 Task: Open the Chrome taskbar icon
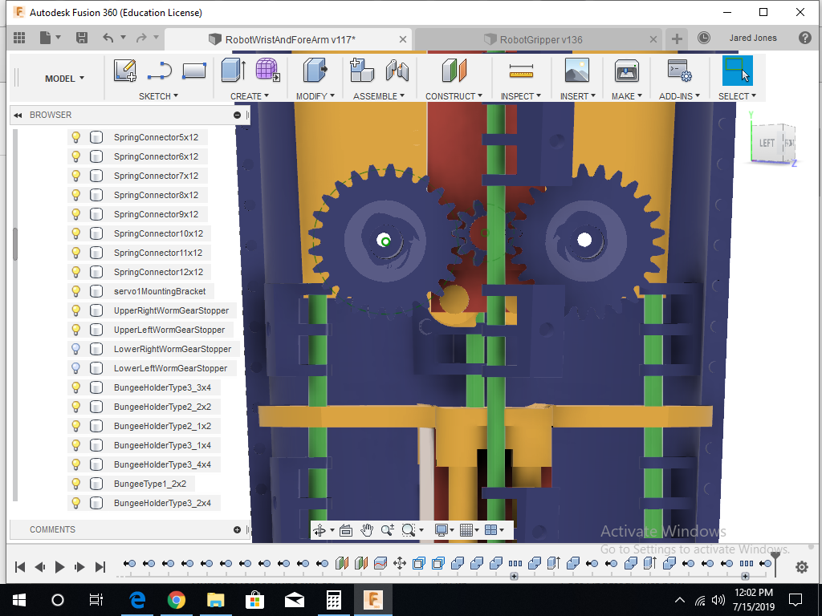[177, 600]
